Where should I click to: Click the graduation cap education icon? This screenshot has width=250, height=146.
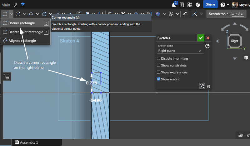(22, 4)
